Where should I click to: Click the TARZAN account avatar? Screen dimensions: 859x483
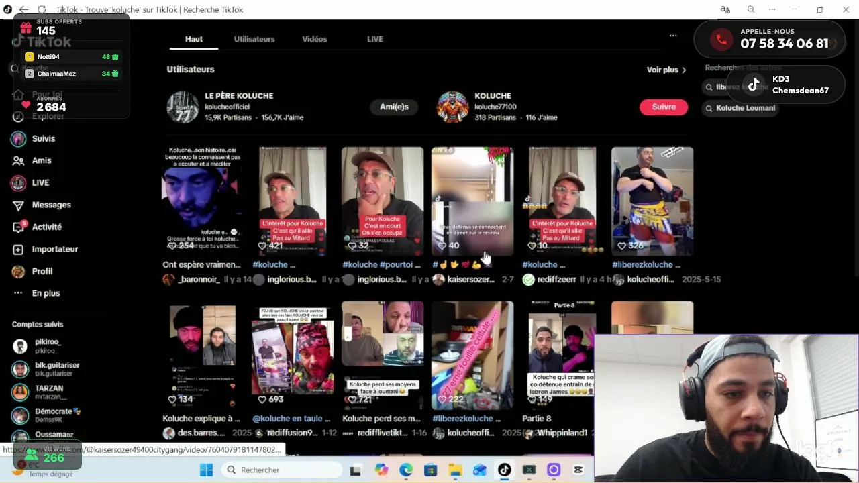click(x=20, y=392)
